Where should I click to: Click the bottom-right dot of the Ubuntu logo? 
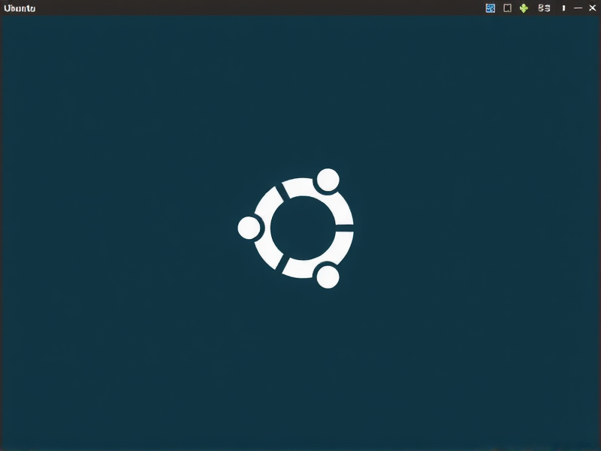point(328,277)
